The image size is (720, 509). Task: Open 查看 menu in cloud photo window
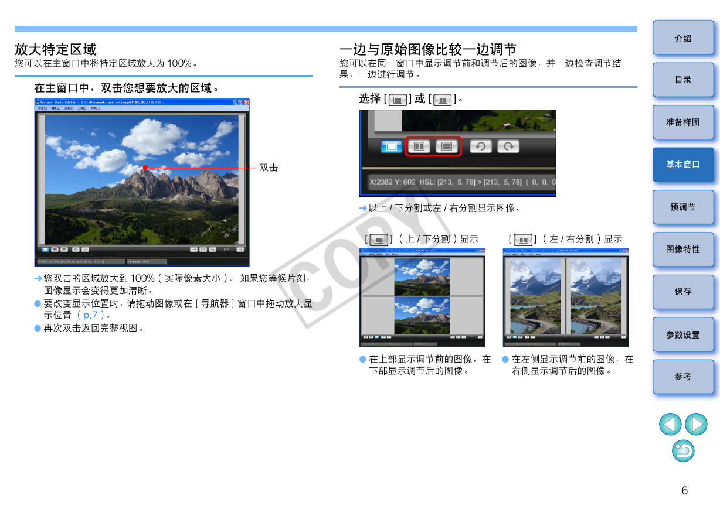(x=69, y=108)
